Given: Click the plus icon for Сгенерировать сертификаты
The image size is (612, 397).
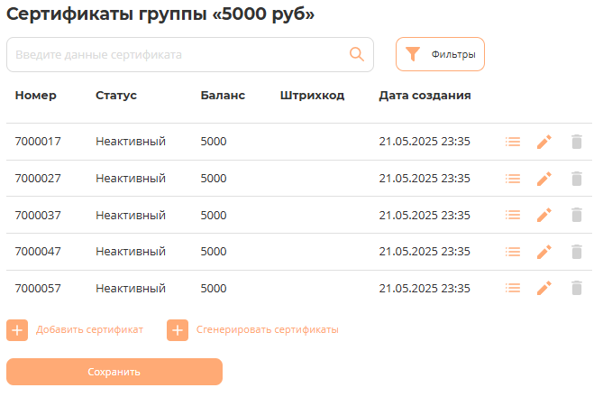Looking at the screenshot, I should pyautogui.click(x=178, y=330).
